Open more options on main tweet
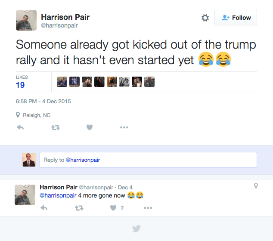273x241 pixels. pyautogui.click(x=124, y=127)
